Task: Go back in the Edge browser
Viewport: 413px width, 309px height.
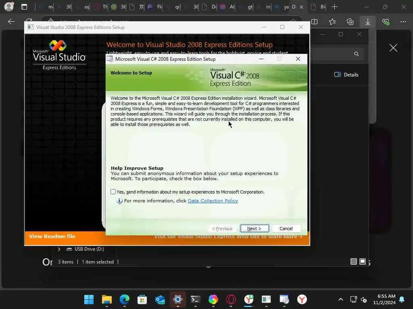Action: pos(11,22)
